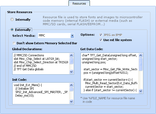Click the Get Data Code scroll down arrow
This screenshot has width=156, height=114.
140,91
